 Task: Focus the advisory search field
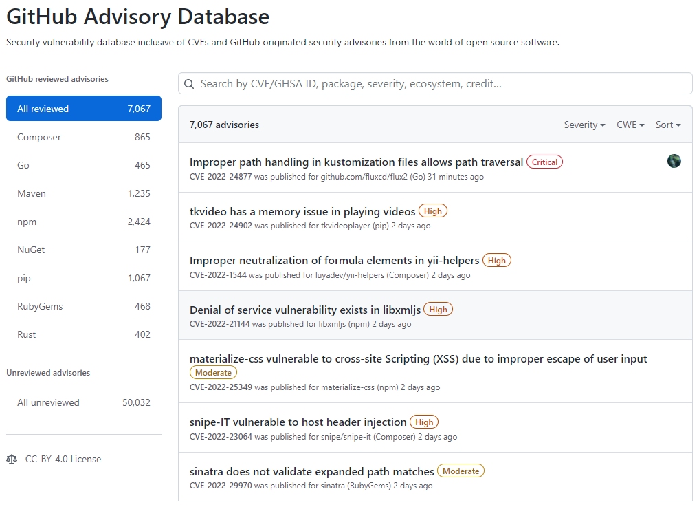(435, 84)
